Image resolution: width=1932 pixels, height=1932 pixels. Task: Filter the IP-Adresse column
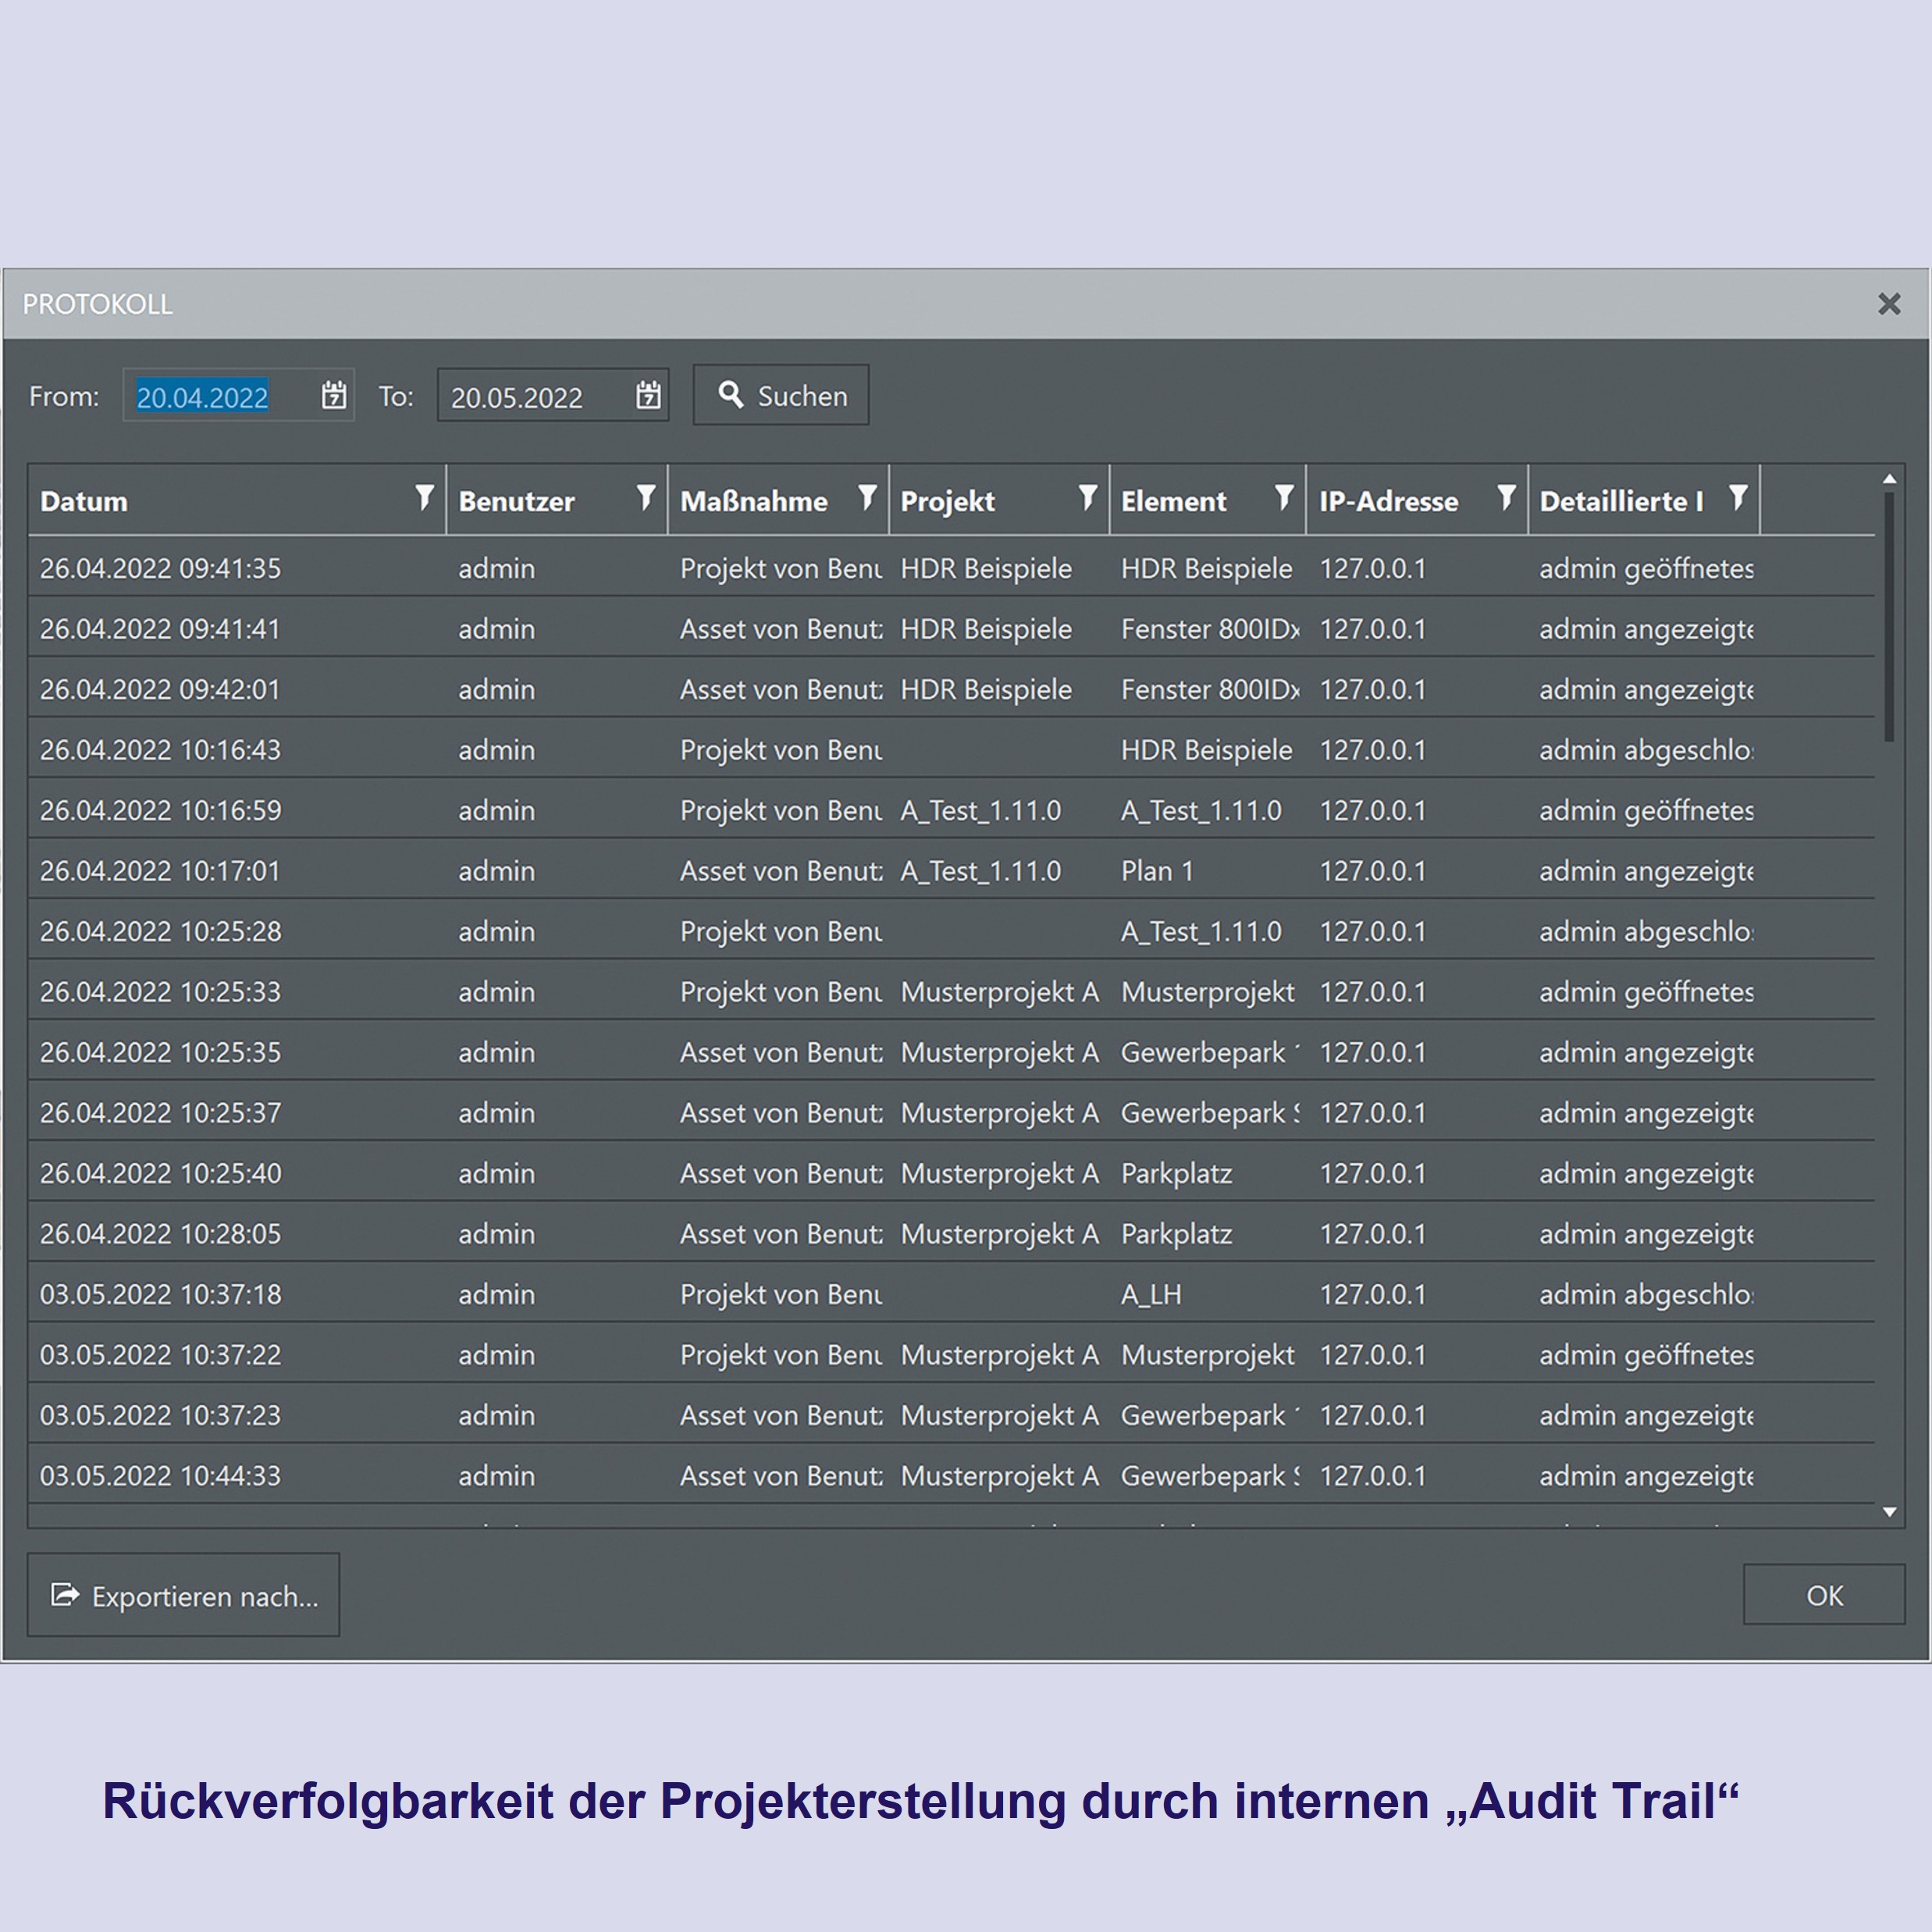[x=1506, y=498]
